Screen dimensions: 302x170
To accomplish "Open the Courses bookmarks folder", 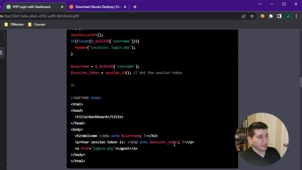I will coord(37,25).
